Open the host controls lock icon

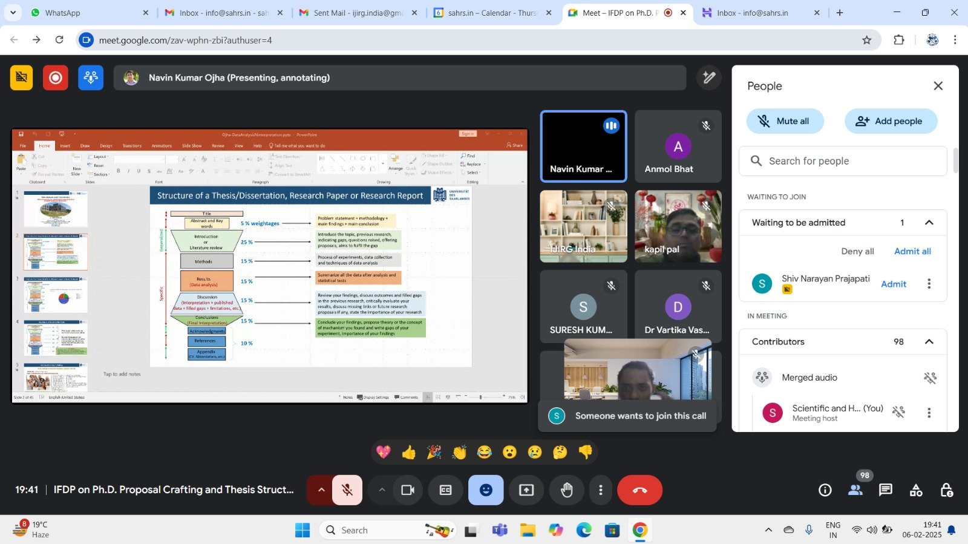point(946,490)
